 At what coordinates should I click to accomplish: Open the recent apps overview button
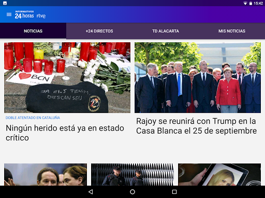pos(174,192)
